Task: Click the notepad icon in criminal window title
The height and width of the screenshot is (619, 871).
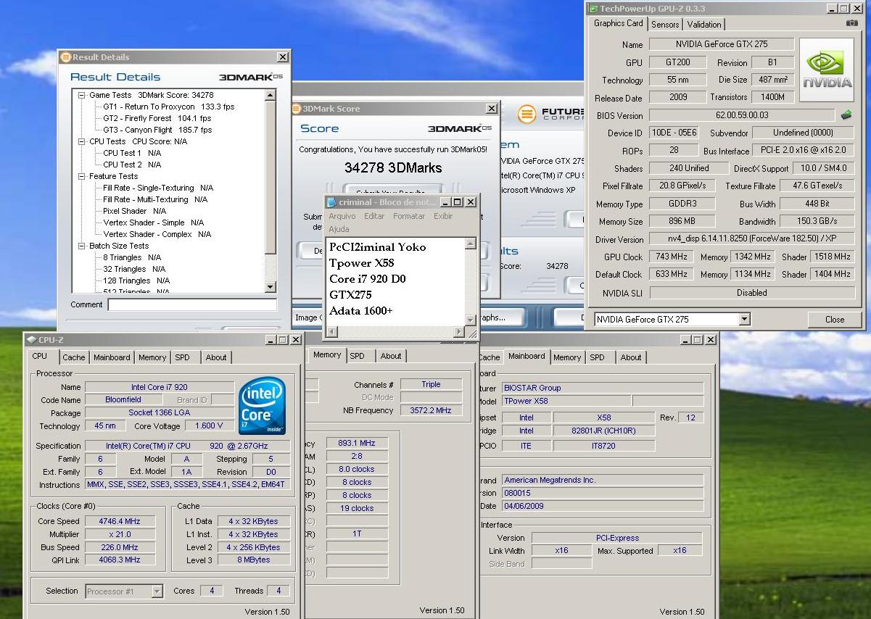Action: 331,202
